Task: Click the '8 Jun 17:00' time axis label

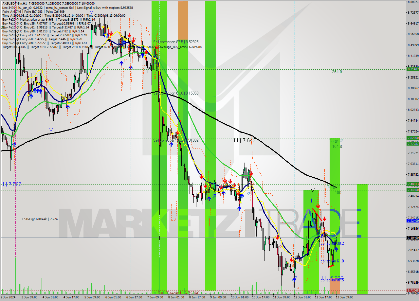Action: click(197, 297)
